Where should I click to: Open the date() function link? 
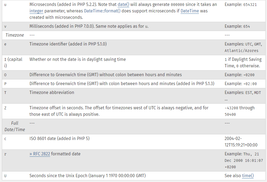[x=123, y=4]
